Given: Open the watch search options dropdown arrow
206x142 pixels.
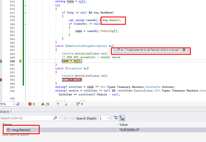Looking at the screenshot, I should (x=59, y=118).
